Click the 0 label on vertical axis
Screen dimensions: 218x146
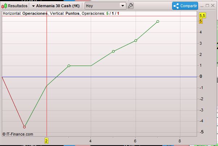click(x=201, y=76)
